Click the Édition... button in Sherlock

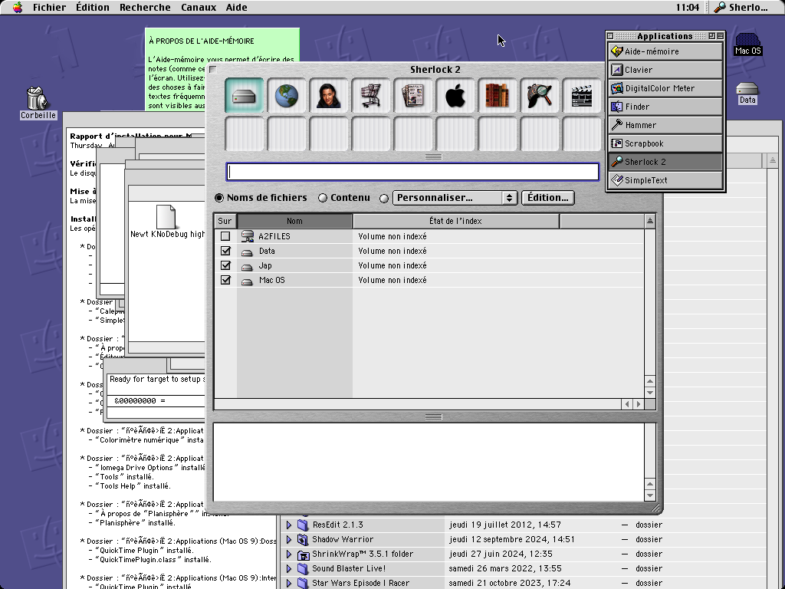click(x=547, y=198)
